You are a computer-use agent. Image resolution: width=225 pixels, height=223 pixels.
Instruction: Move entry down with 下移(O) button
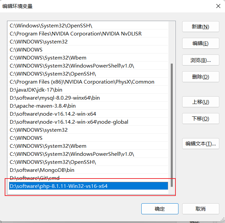(x=201, y=119)
